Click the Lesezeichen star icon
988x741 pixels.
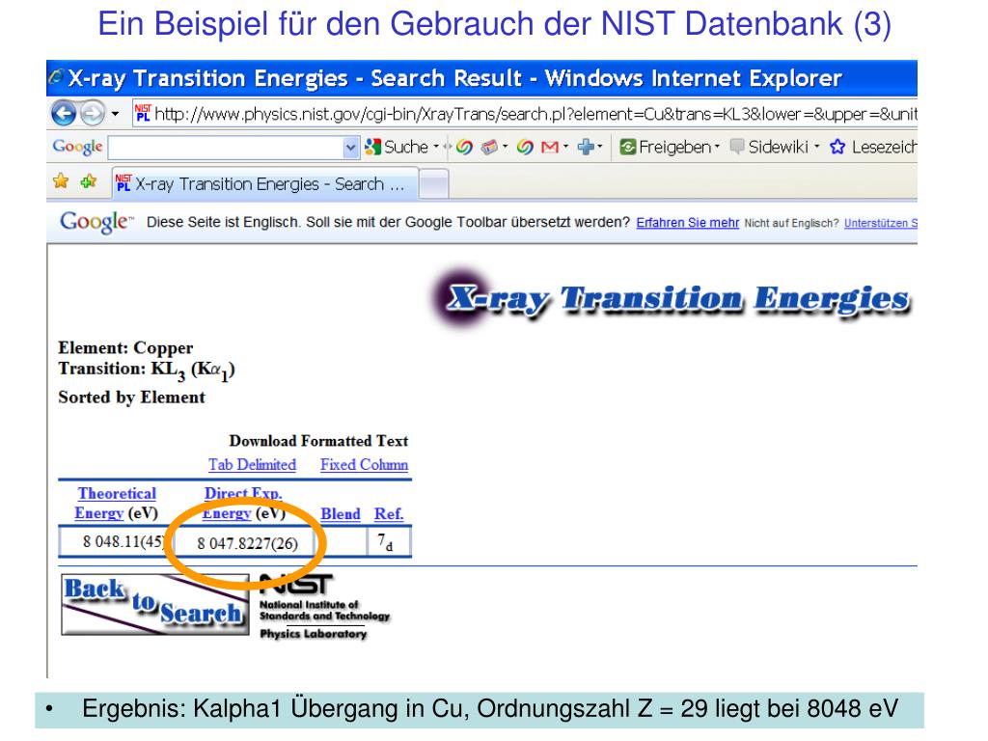[x=837, y=148]
